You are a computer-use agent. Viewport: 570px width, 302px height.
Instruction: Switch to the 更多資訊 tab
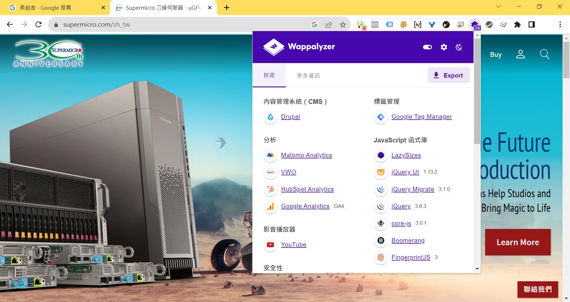[x=308, y=75]
